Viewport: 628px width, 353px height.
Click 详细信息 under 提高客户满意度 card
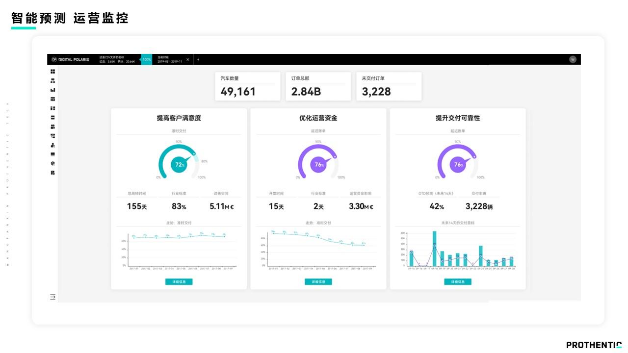tap(179, 281)
